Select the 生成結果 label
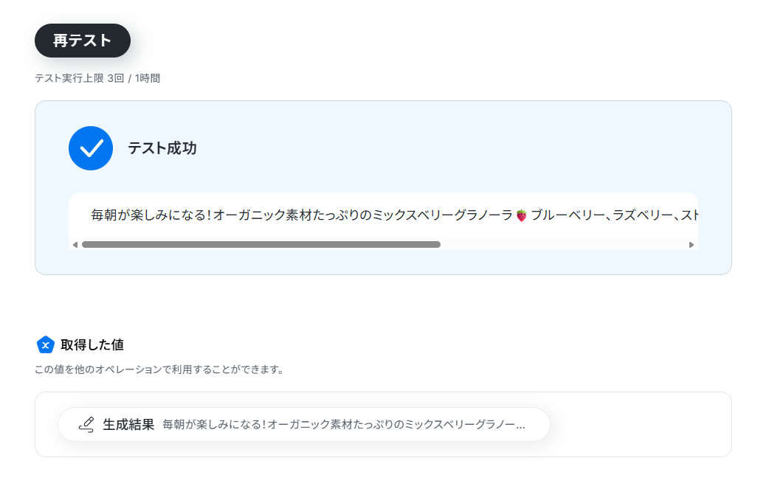 point(128,425)
